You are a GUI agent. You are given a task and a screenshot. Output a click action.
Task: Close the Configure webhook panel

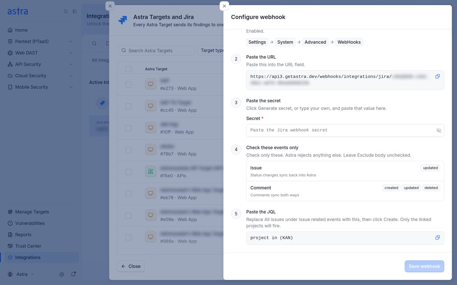pos(224,6)
